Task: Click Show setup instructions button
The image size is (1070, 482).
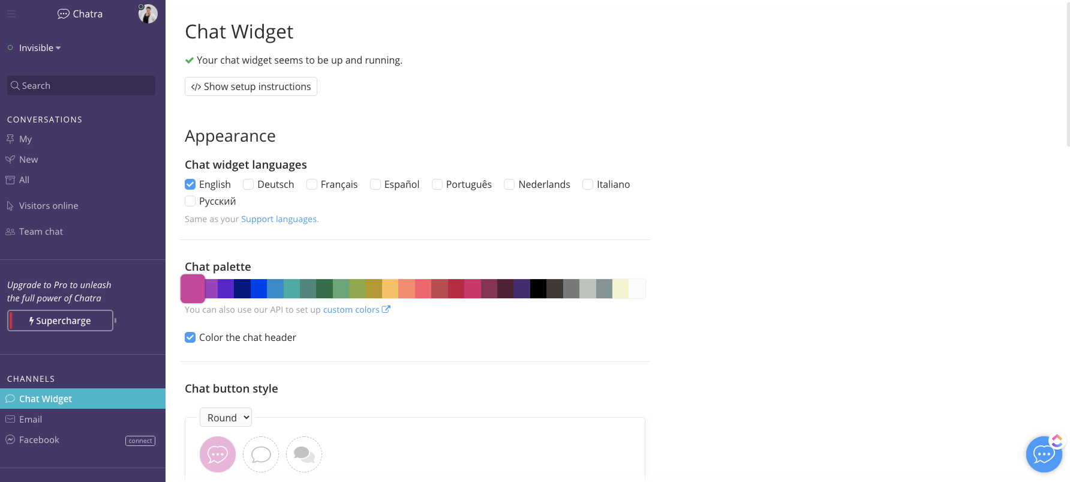Action: [251, 86]
